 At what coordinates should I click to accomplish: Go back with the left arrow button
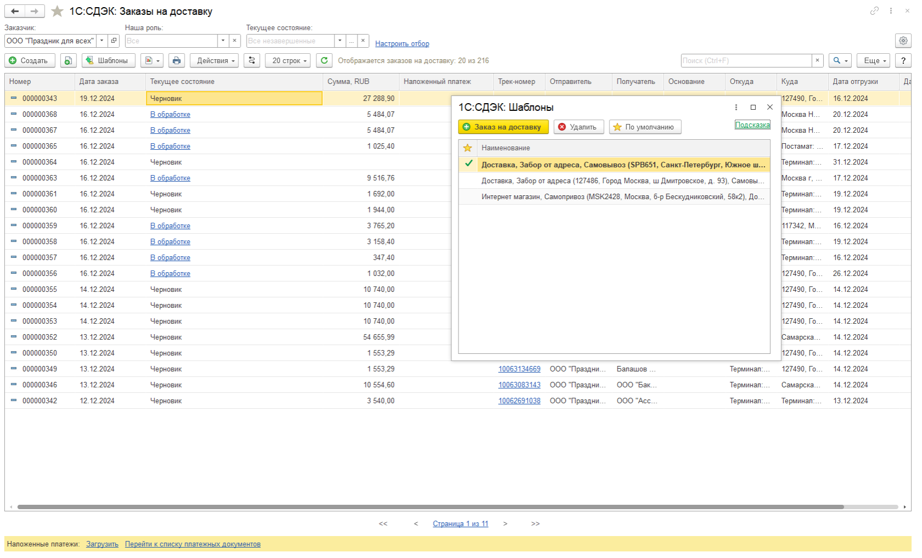point(15,11)
